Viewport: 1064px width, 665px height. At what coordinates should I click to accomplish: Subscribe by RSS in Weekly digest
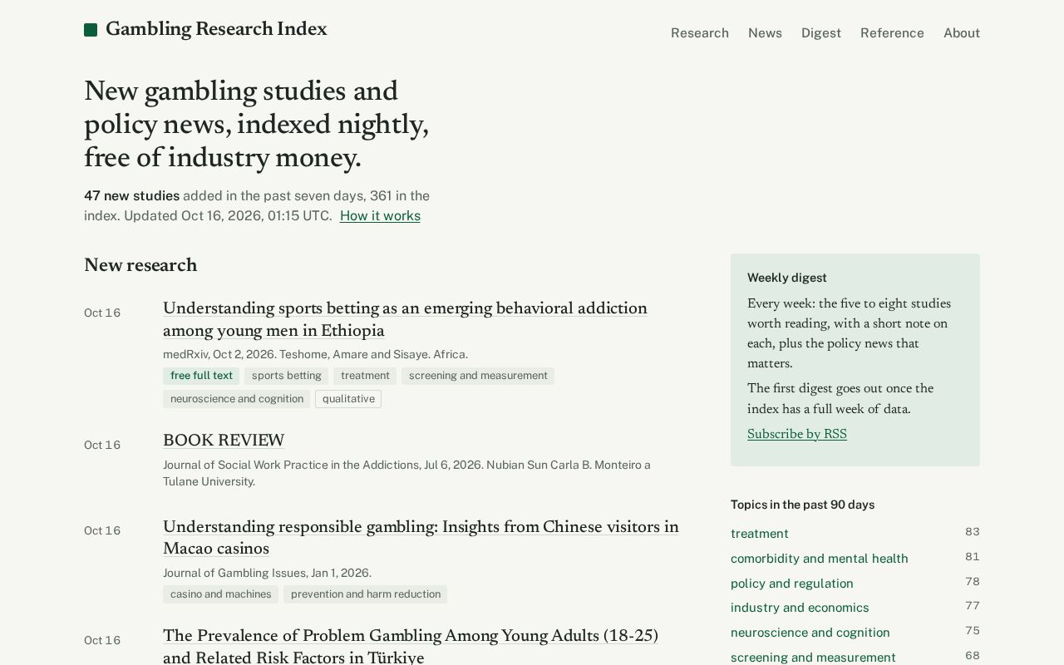[x=797, y=434]
